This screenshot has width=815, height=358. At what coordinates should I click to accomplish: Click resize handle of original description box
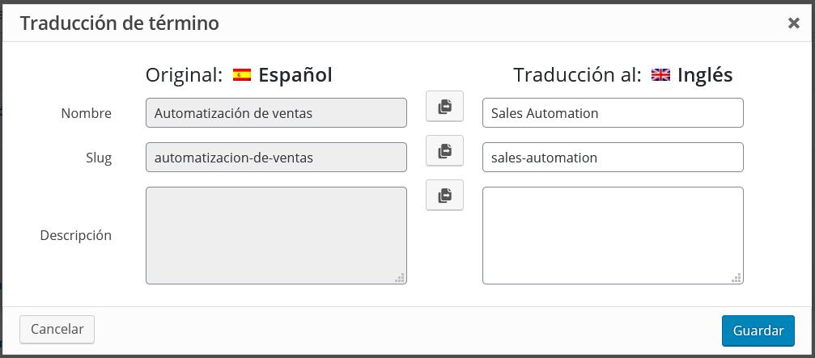(x=400, y=277)
